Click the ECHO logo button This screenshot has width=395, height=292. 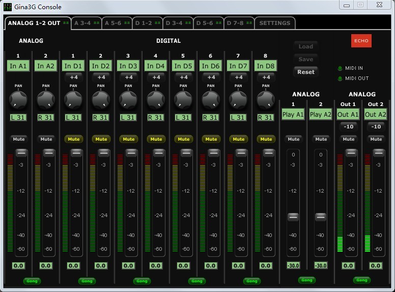(361, 41)
